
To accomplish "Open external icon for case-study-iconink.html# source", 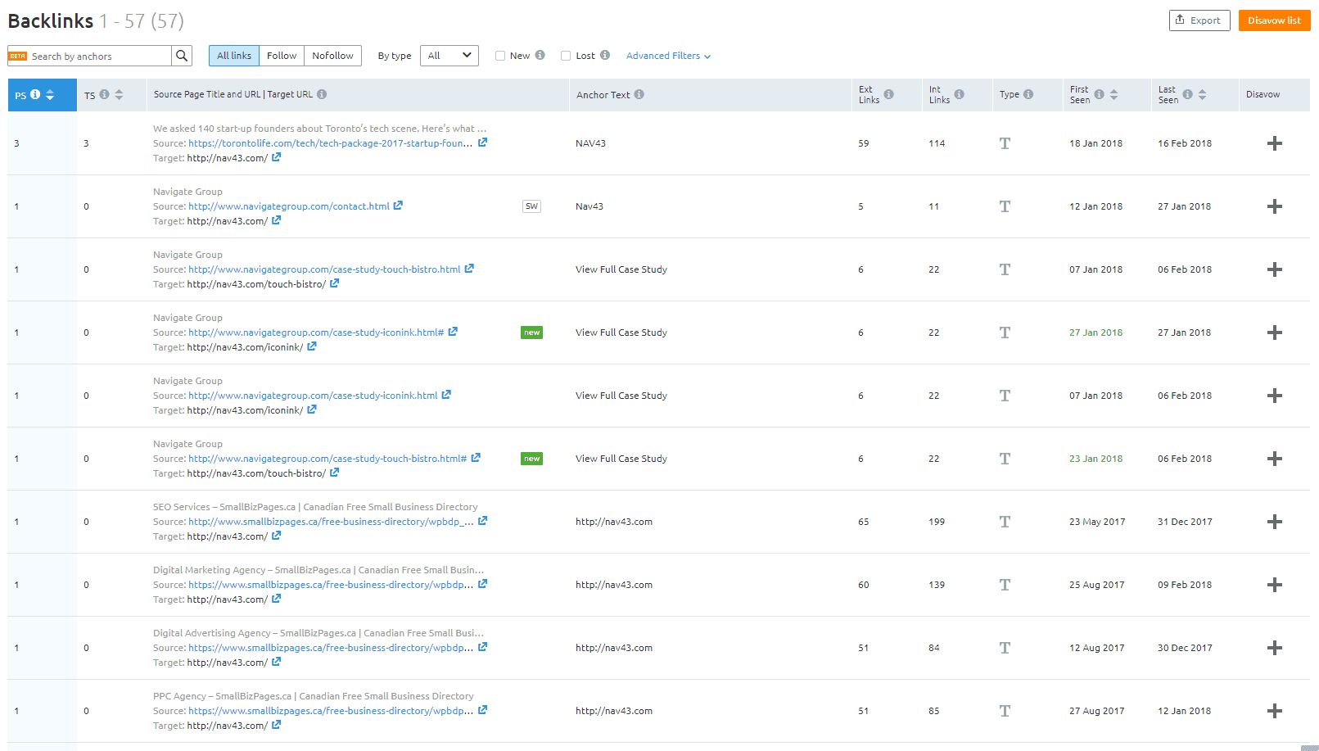I will [x=453, y=332].
